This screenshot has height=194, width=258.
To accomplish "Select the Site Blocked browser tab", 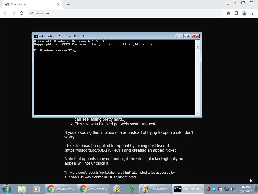I will (32, 4).
